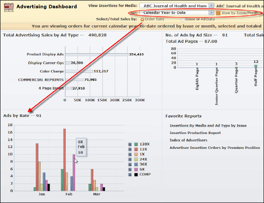
Task: Hide the 1X series via its checkbox
Action: (130, 155)
